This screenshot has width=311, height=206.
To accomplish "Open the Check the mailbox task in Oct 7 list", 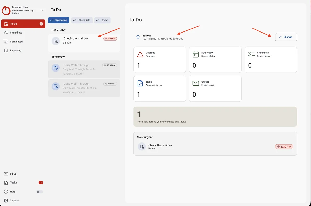I will pos(84,42).
